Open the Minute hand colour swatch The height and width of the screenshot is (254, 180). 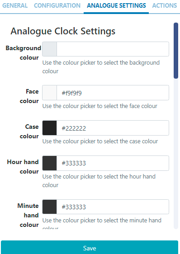tap(49, 207)
